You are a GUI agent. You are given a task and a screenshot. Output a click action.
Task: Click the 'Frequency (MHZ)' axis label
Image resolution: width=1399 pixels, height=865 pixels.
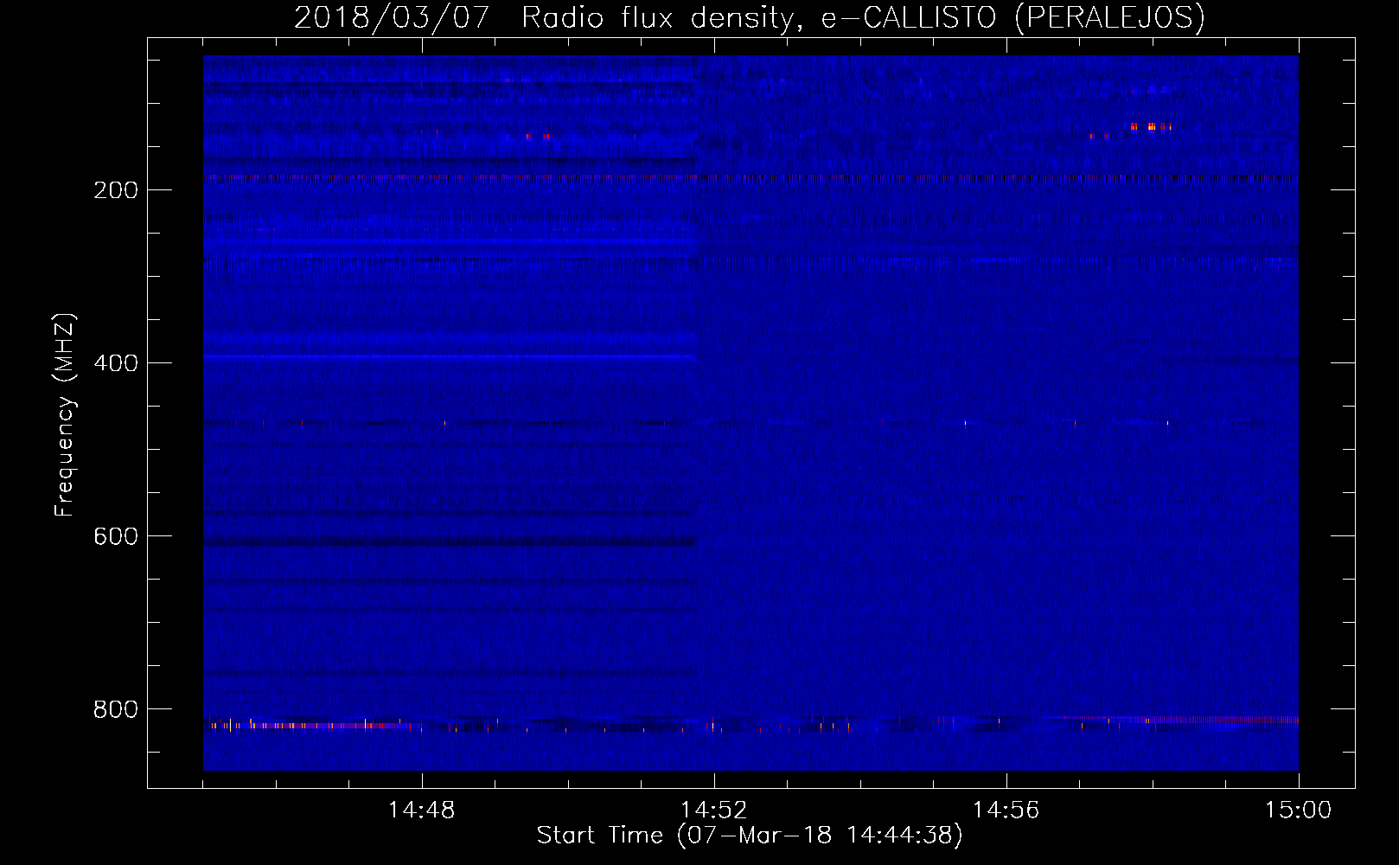tap(65, 415)
